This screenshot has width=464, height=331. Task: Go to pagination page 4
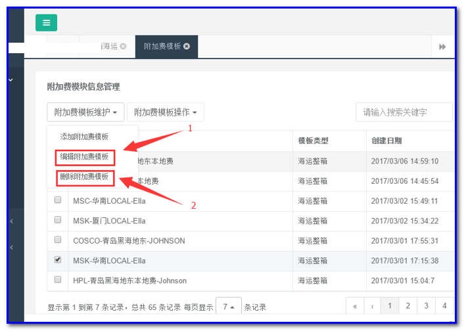(444, 306)
